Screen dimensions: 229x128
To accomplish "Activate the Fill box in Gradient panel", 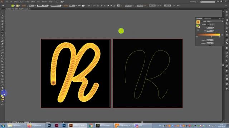I will coord(197,26).
